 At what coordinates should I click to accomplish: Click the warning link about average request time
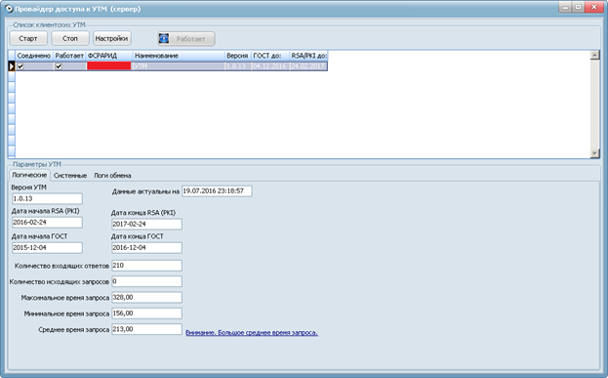(252, 333)
